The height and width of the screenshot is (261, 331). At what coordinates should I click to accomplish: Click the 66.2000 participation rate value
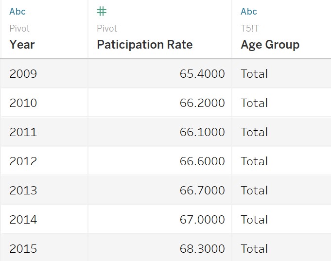202,103
